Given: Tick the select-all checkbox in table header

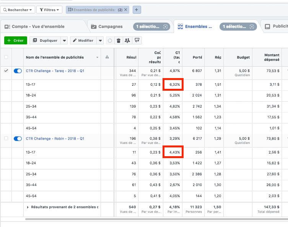Looking at the screenshot, I should pos(6,57).
